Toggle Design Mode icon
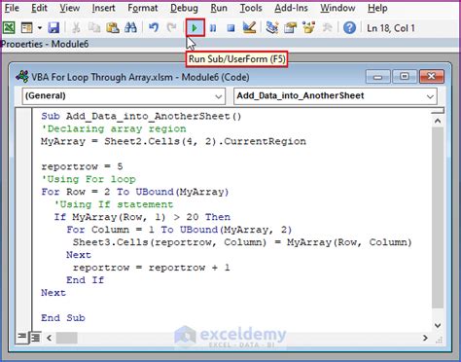The image size is (461, 362). coord(249,28)
